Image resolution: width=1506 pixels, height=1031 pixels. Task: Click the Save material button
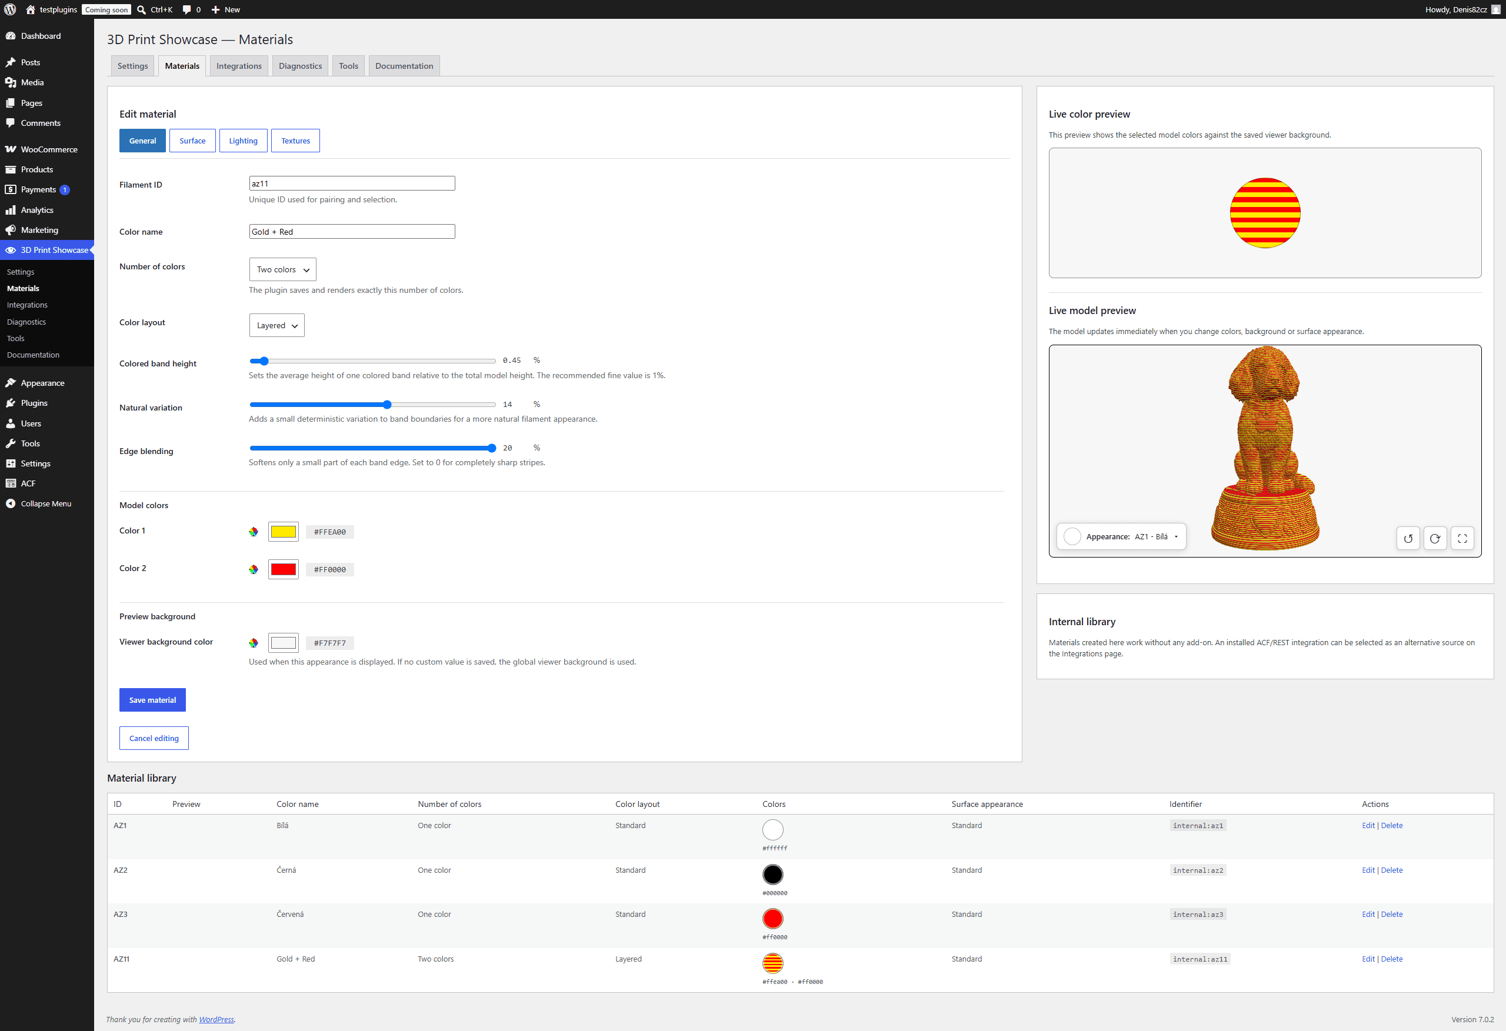152,700
